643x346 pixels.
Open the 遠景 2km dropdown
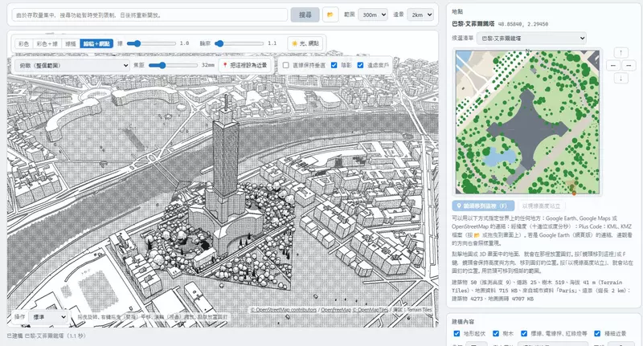[x=420, y=14]
